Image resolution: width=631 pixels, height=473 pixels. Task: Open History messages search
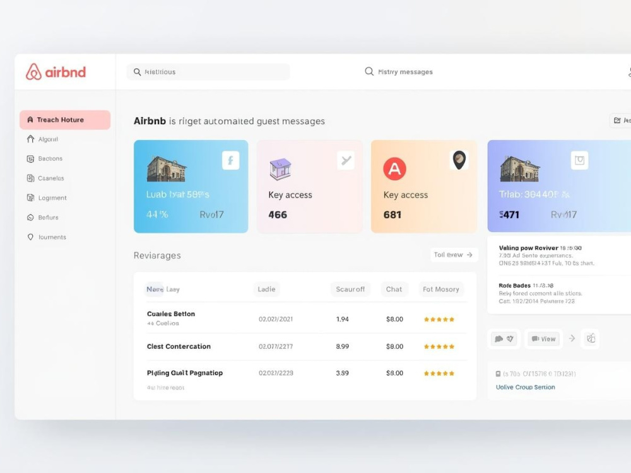pos(399,72)
